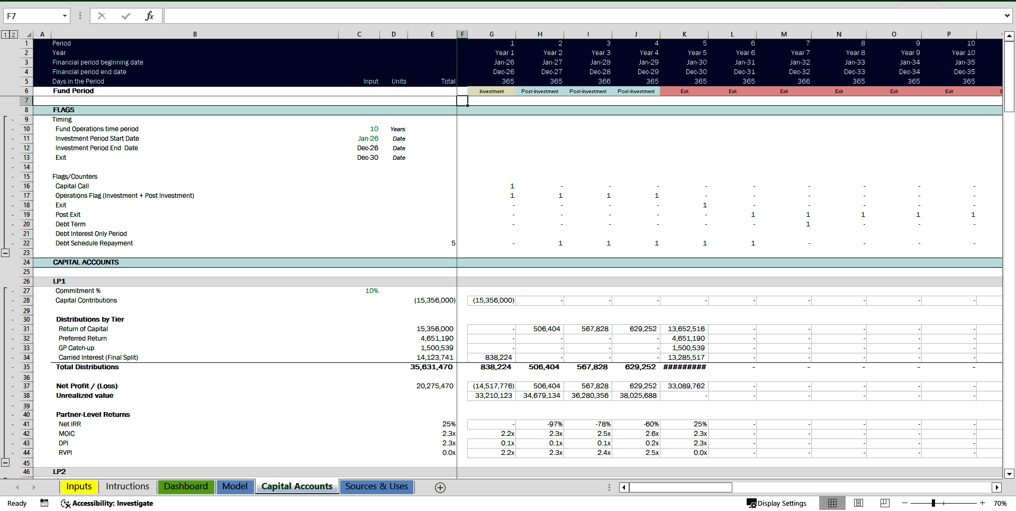
Task: Open the Dashboard sheet tab
Action: coord(186,487)
